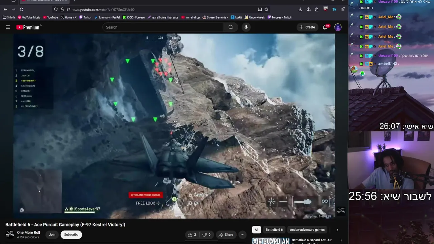Toggle the YouTube guide sidebar menu
Viewport: 434px width, 244px height.
point(8,27)
